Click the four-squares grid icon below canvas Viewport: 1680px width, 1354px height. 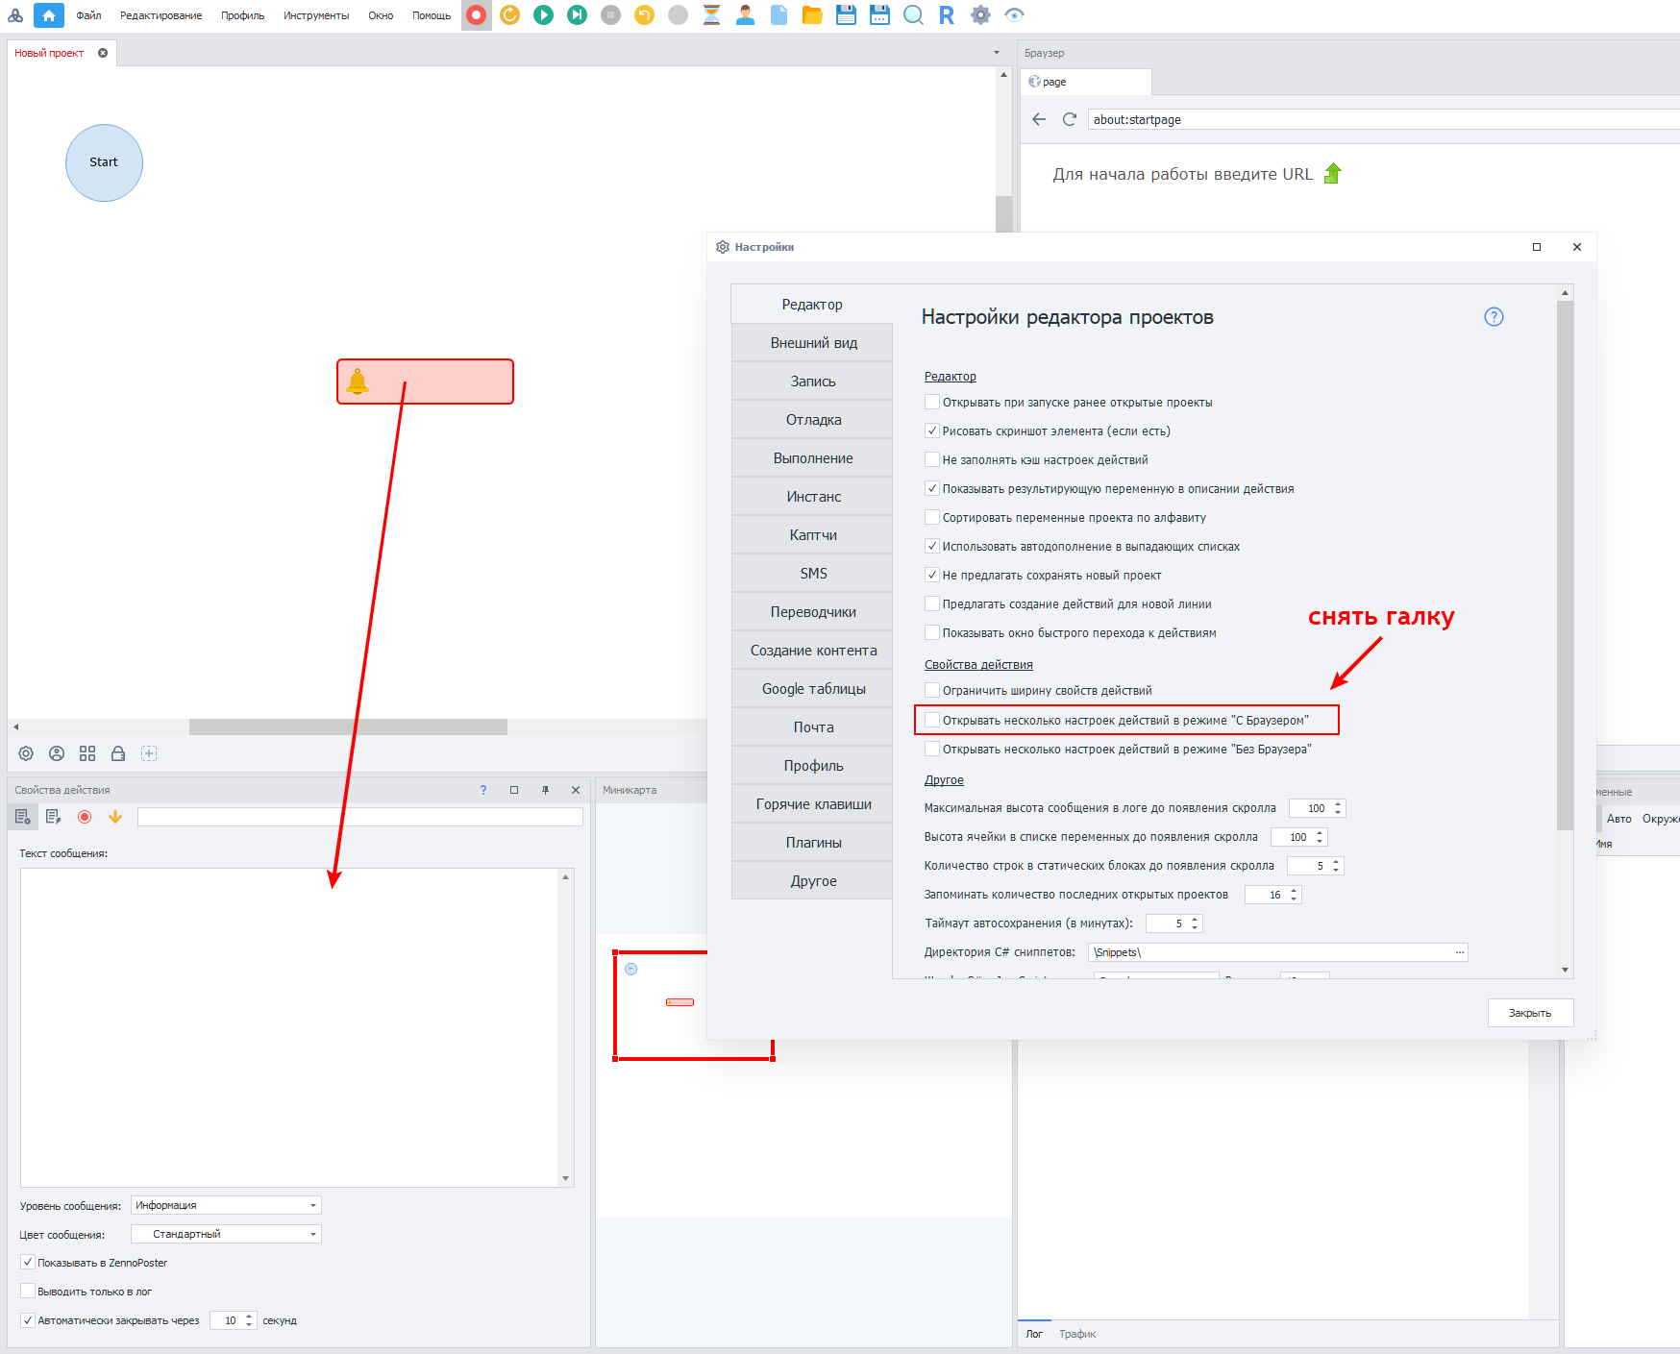[x=87, y=753]
